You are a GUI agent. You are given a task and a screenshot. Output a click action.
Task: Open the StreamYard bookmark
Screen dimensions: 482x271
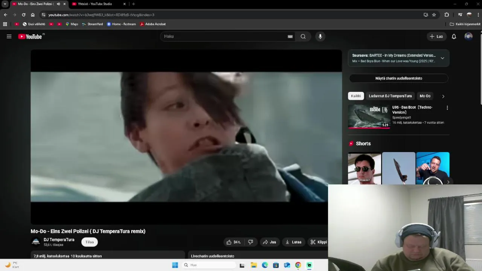tap(92, 24)
